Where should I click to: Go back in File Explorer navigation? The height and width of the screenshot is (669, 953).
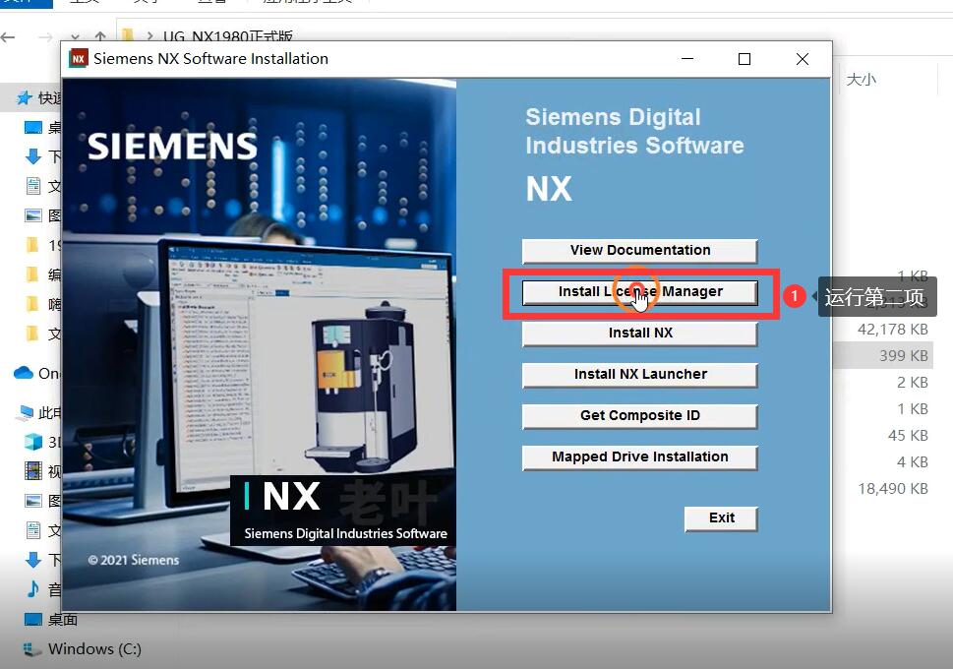[8, 37]
